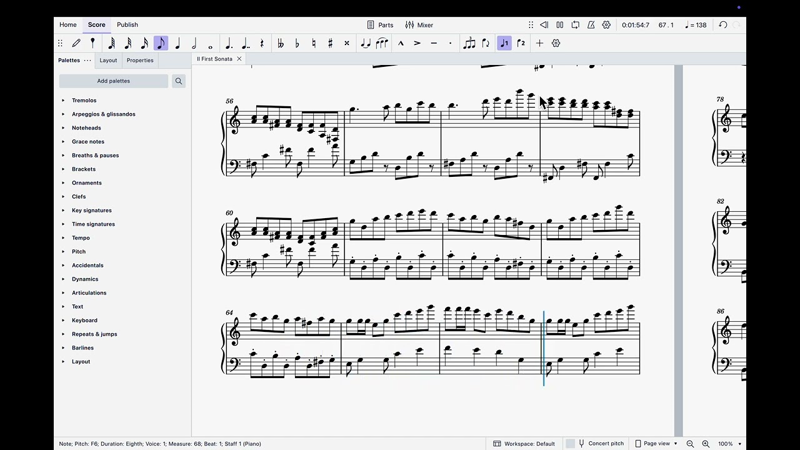Open note input toolbar customization gear
800x450 pixels.
(556, 43)
